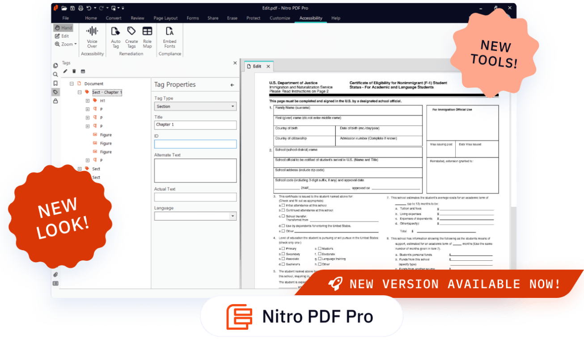Run Auto Tag on the document

coord(115,37)
